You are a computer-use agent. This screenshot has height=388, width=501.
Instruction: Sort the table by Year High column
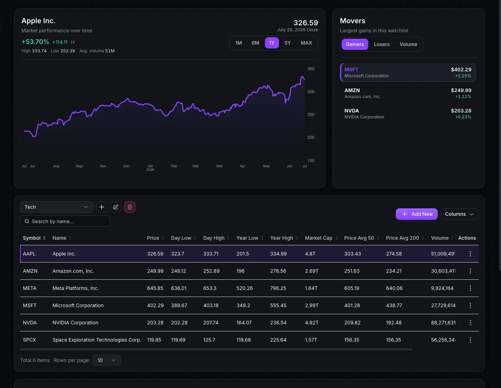(284, 238)
